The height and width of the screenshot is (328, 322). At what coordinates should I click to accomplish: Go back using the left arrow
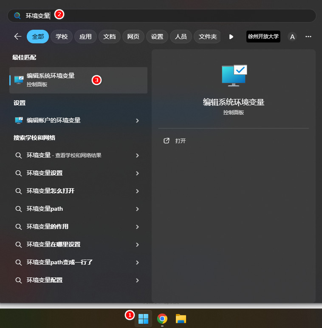click(18, 37)
